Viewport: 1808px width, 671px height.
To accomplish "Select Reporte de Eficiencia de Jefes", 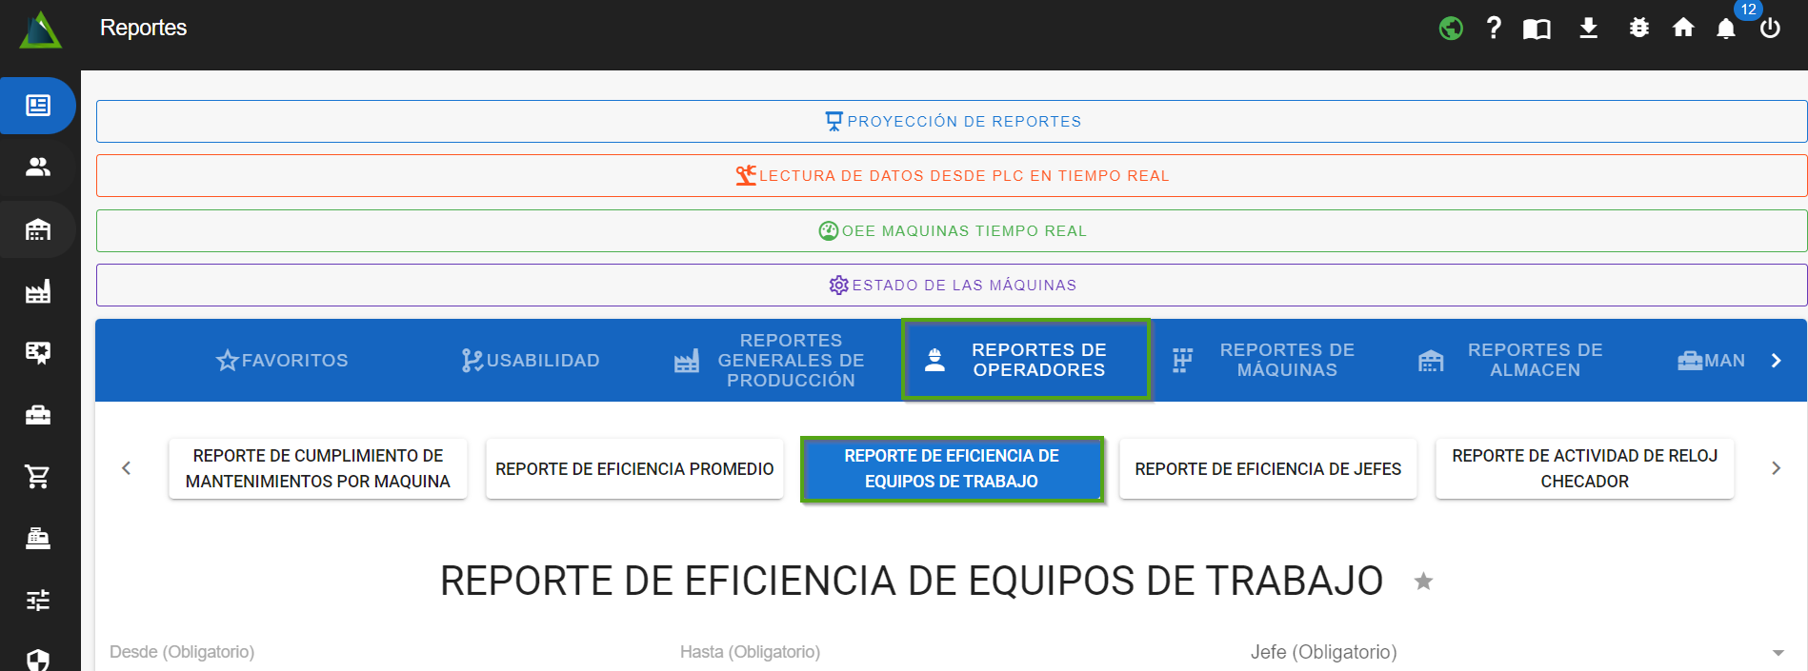I will coord(1267,468).
